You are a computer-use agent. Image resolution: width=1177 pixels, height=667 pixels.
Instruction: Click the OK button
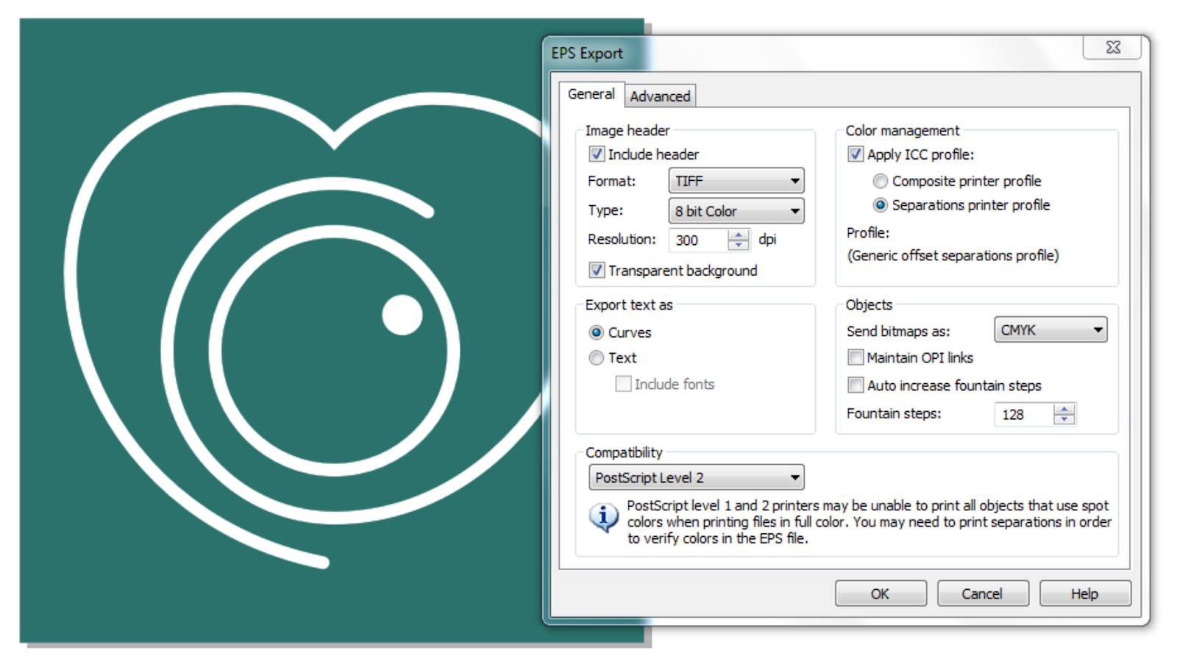[x=880, y=593]
